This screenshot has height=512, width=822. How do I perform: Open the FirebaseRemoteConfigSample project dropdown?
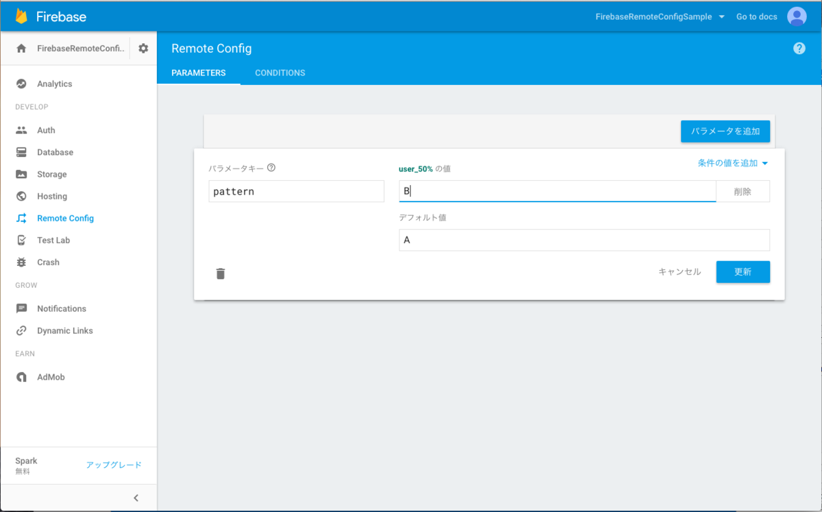660,16
